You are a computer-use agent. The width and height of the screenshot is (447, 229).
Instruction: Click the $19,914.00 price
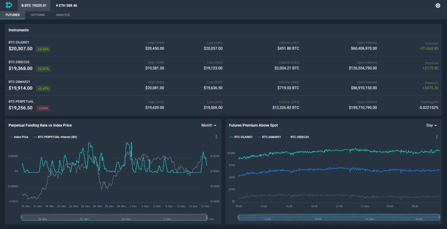21,88
